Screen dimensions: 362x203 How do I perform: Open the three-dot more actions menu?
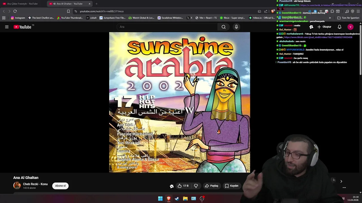pyautogui.click(x=344, y=187)
